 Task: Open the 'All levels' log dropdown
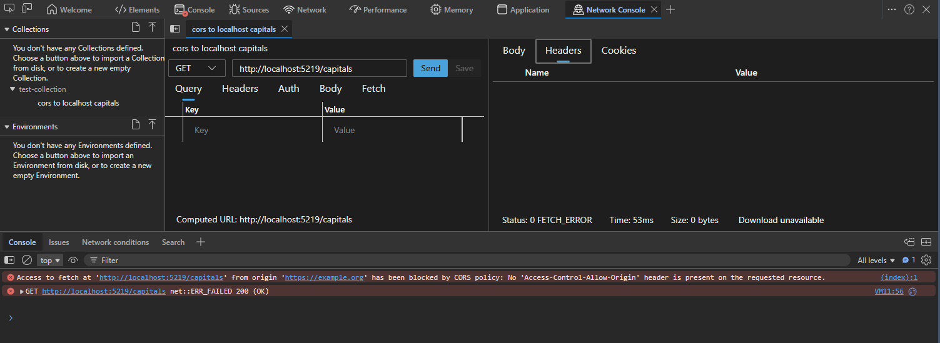click(x=876, y=260)
